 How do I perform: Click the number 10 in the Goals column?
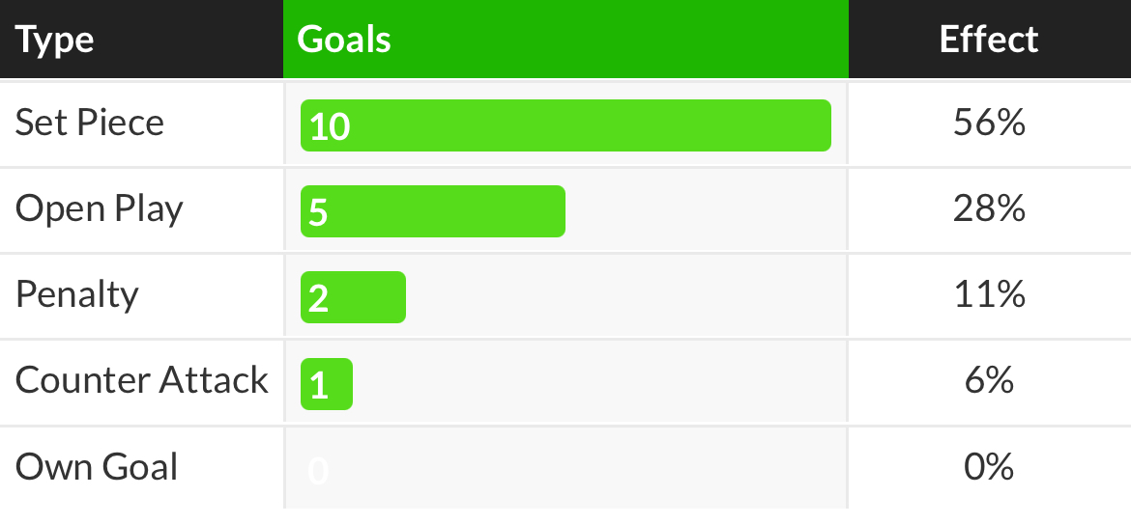tap(330, 126)
